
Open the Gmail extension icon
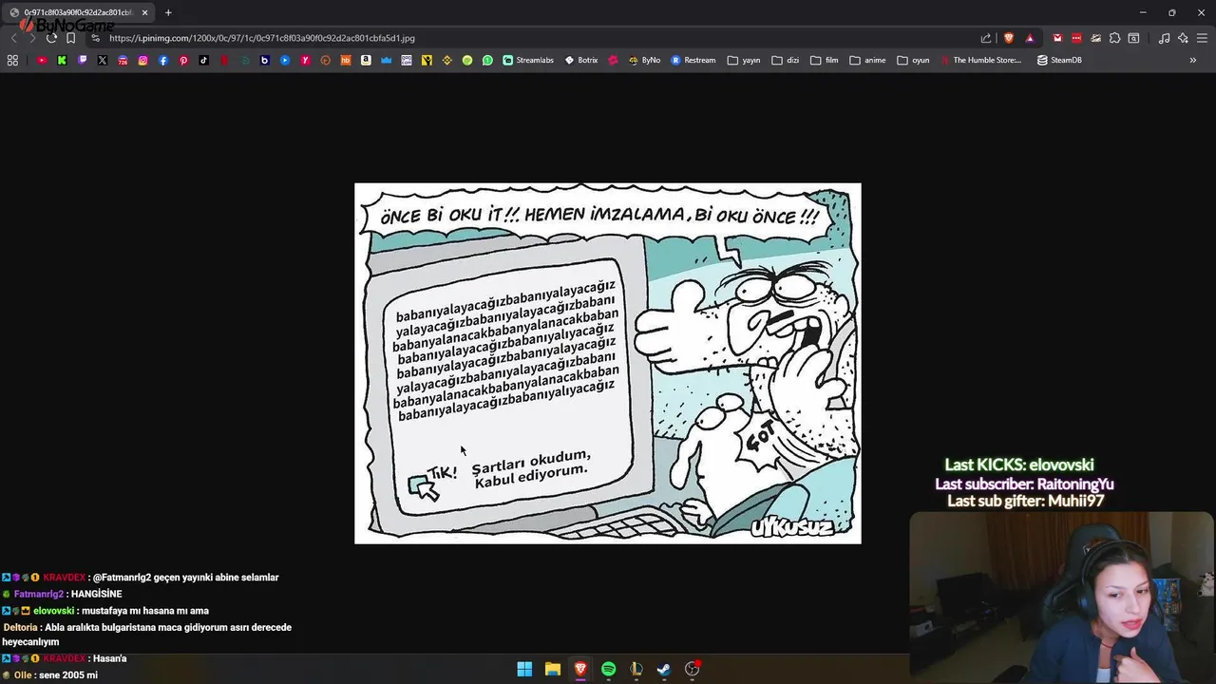pos(1057,38)
